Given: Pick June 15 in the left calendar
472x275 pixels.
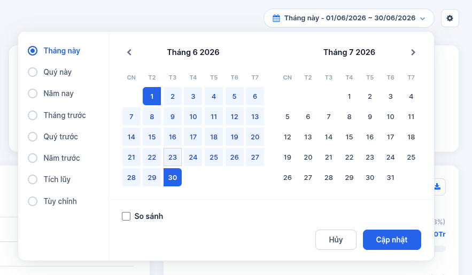Looking at the screenshot, I should click(x=152, y=137).
